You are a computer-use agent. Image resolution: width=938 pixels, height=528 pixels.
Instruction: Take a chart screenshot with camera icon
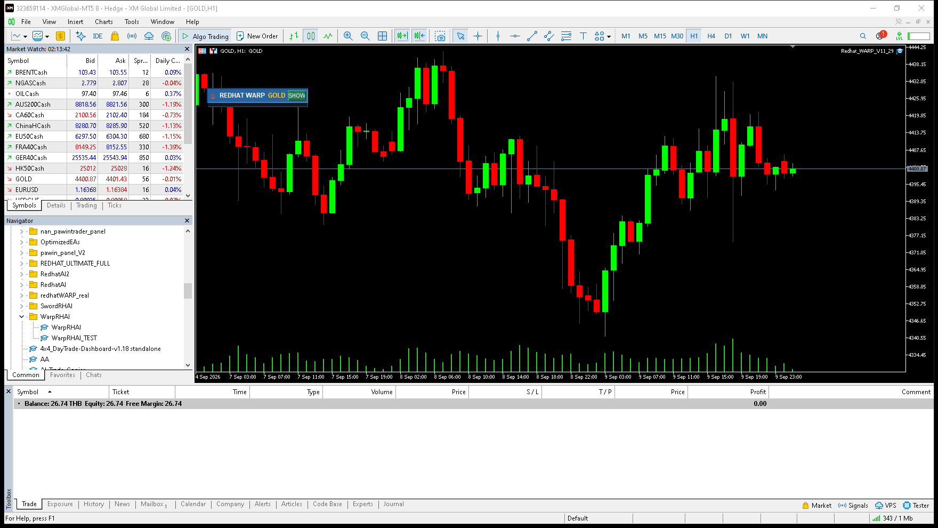[440, 36]
